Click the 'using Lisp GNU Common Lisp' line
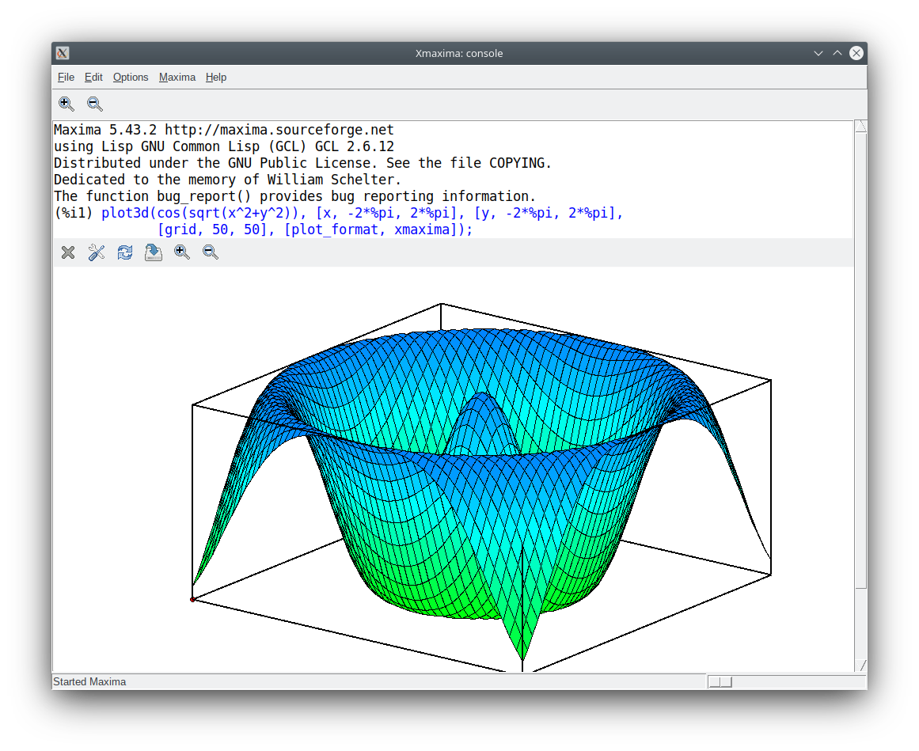The height and width of the screenshot is (751, 919). click(x=224, y=146)
